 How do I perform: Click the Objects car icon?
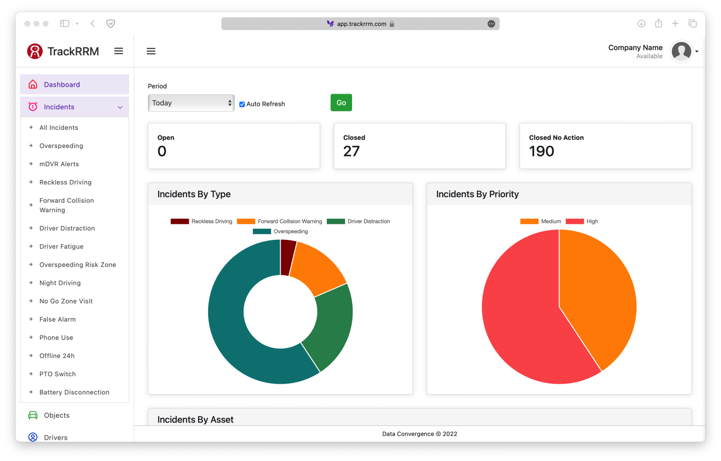(33, 415)
